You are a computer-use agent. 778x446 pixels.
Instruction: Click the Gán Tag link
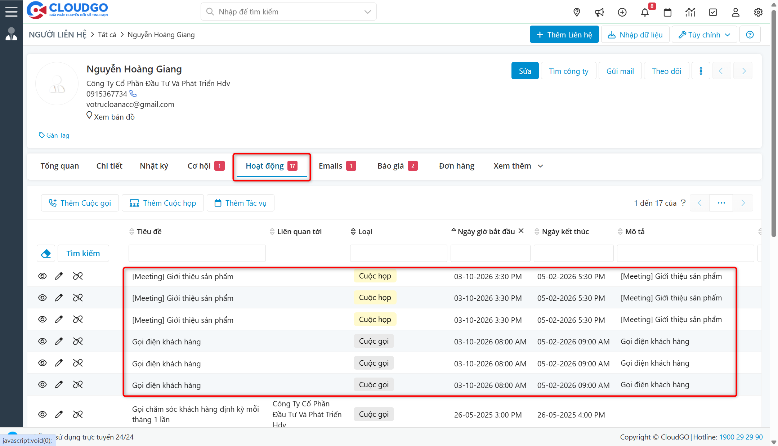(x=54, y=135)
